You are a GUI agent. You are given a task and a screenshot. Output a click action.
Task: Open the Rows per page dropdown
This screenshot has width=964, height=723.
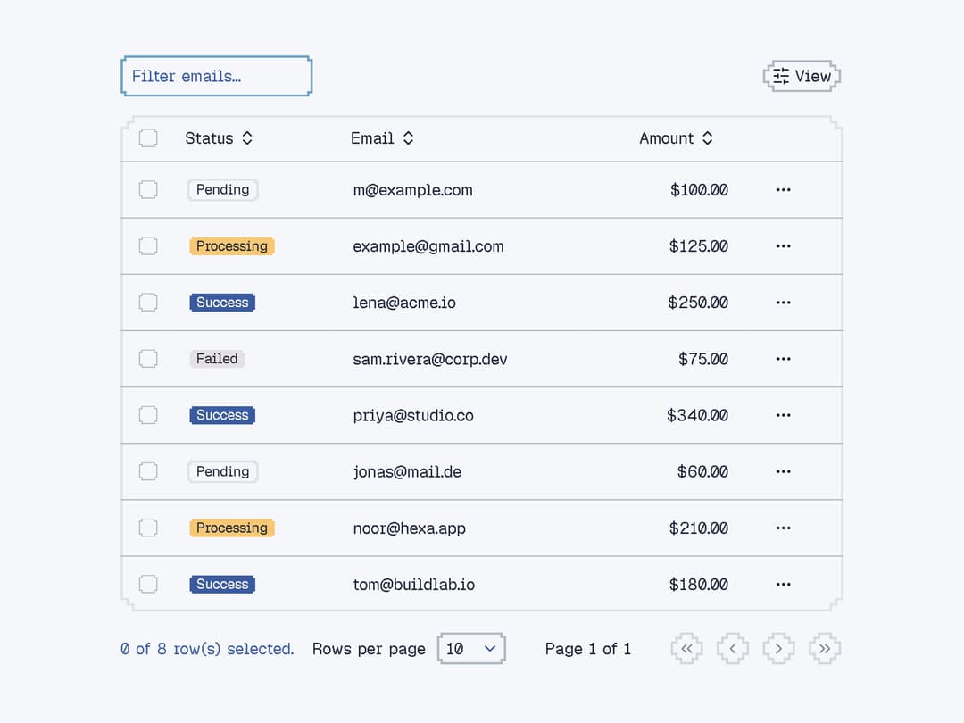coord(471,649)
